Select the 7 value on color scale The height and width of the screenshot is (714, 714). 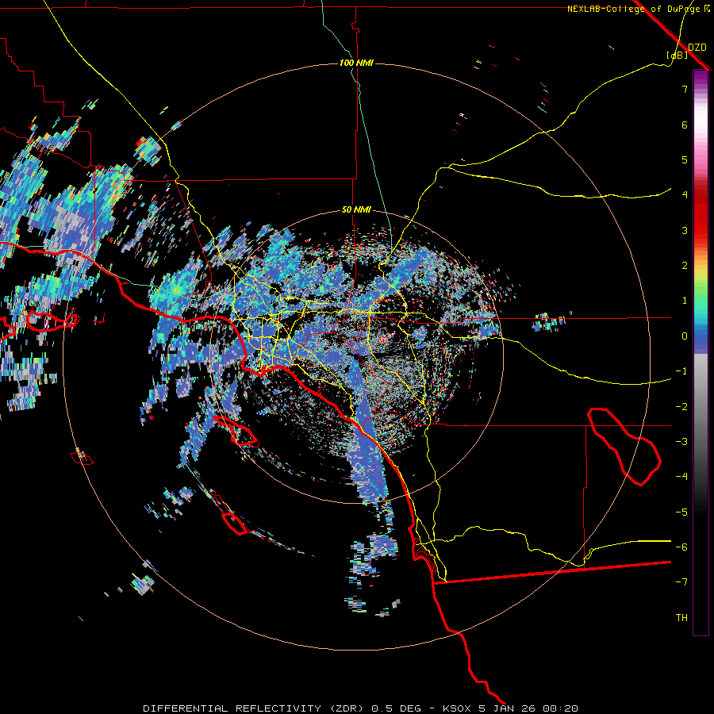685,89
